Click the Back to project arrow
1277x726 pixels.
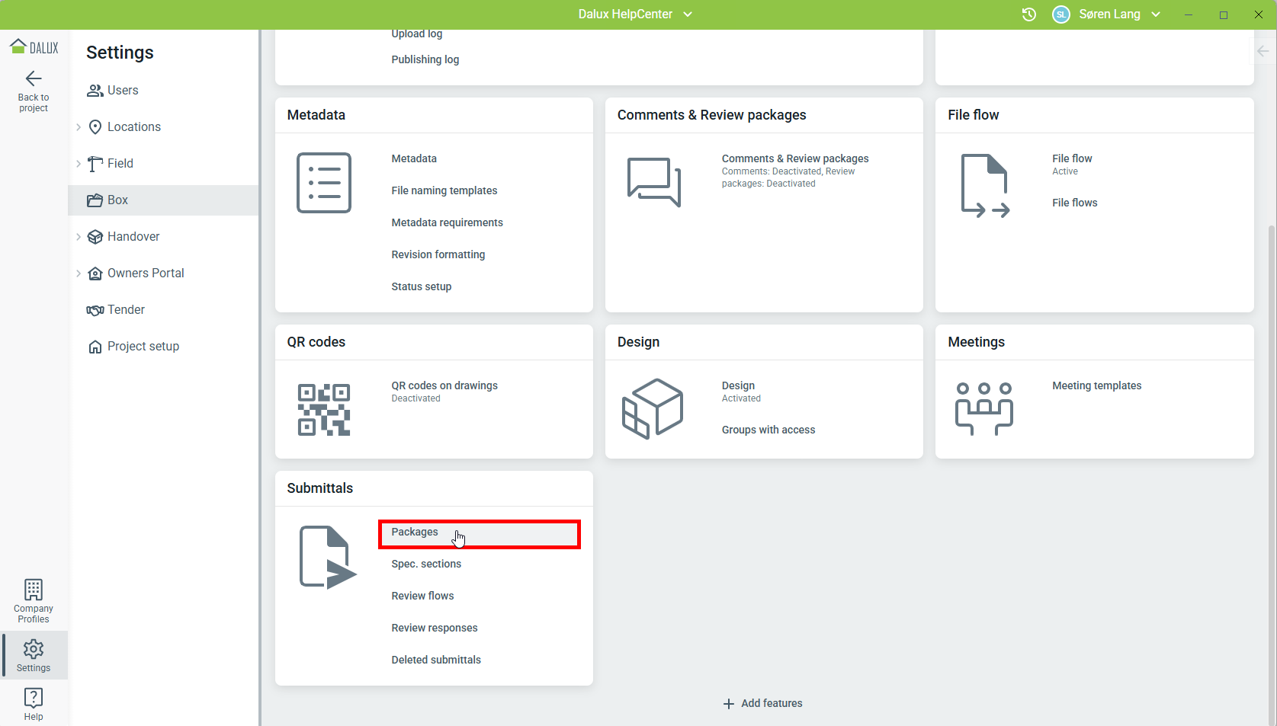click(34, 79)
